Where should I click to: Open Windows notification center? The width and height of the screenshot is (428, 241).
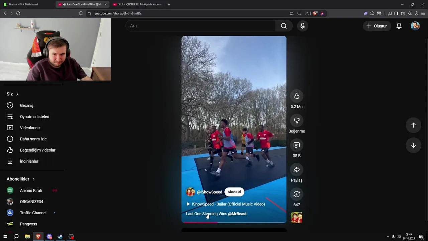421,237
